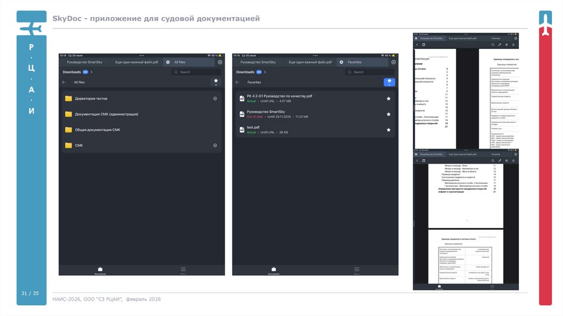This screenshot has height=316, width=563.
Task: Click the table page thumbnail in lower PDF viewer
Action: [x=466, y=257]
